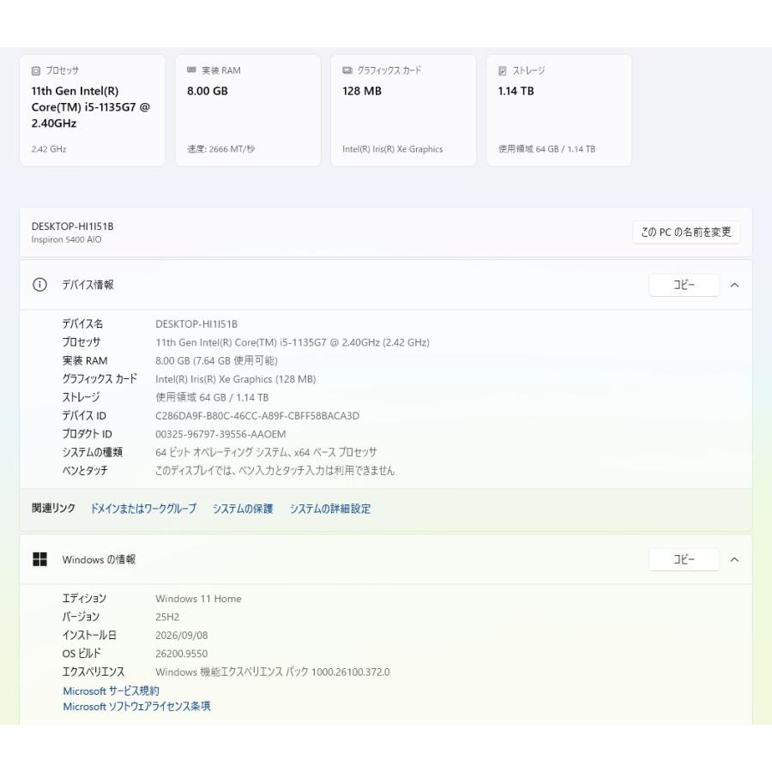
Task: Click the device info circle icon
Action: click(39, 285)
